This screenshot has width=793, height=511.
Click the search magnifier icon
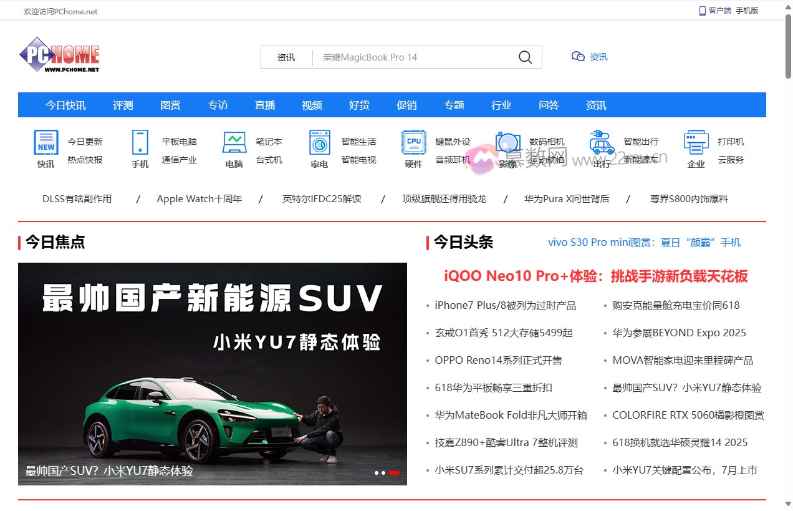524,57
